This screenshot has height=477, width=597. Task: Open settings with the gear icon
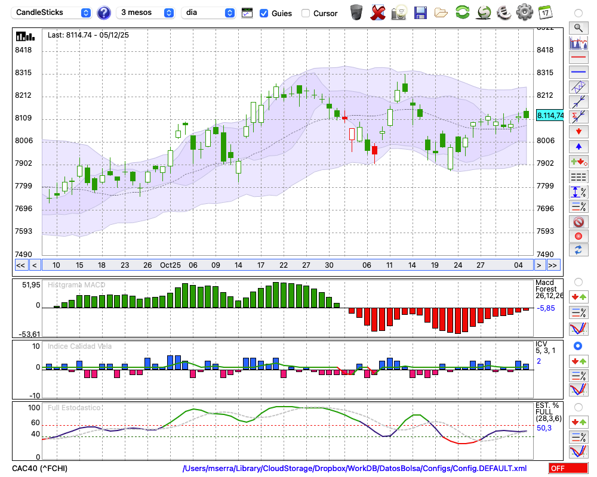[524, 12]
